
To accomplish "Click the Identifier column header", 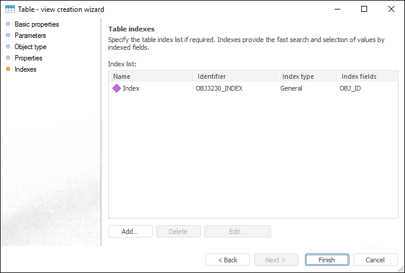I will [x=236, y=76].
